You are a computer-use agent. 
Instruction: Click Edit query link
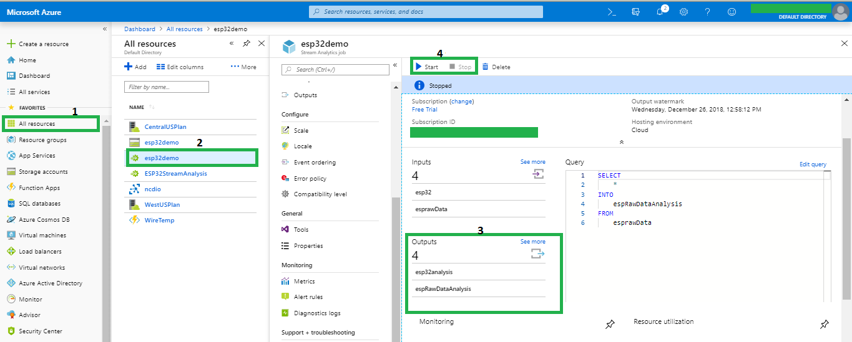(x=813, y=164)
